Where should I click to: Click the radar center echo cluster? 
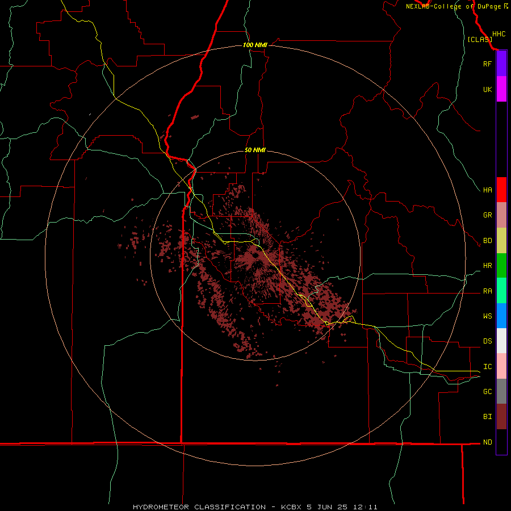point(256,256)
